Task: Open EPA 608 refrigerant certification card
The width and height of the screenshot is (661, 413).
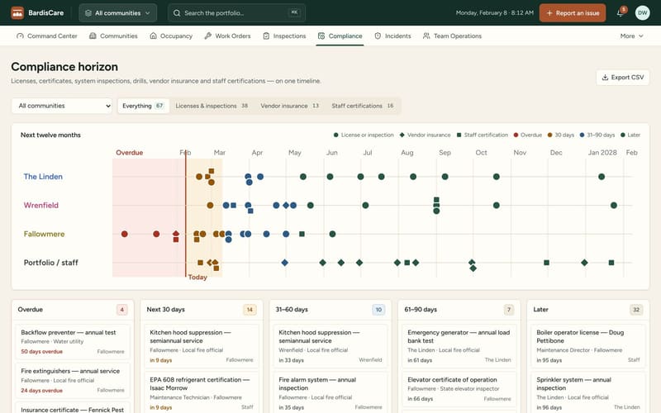Action: click(202, 393)
